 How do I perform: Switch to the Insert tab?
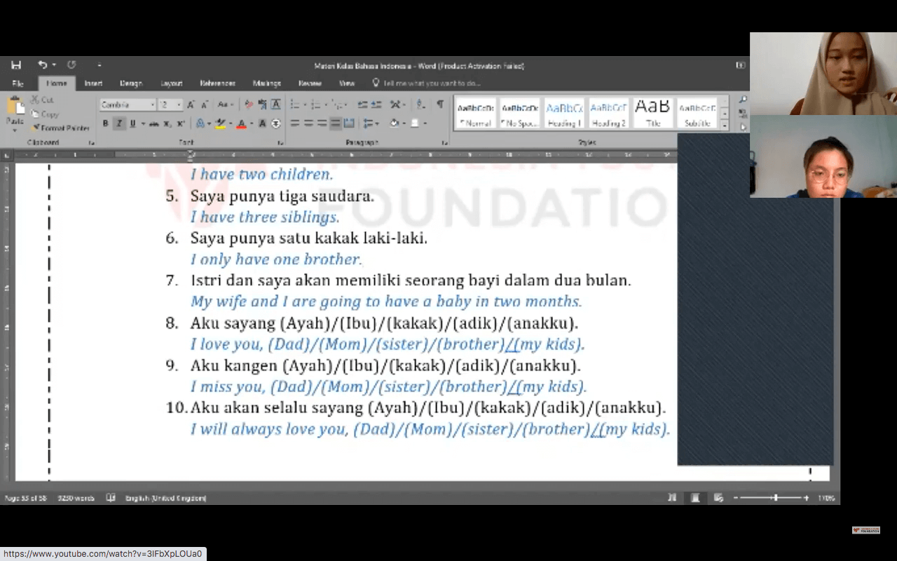pyautogui.click(x=93, y=83)
